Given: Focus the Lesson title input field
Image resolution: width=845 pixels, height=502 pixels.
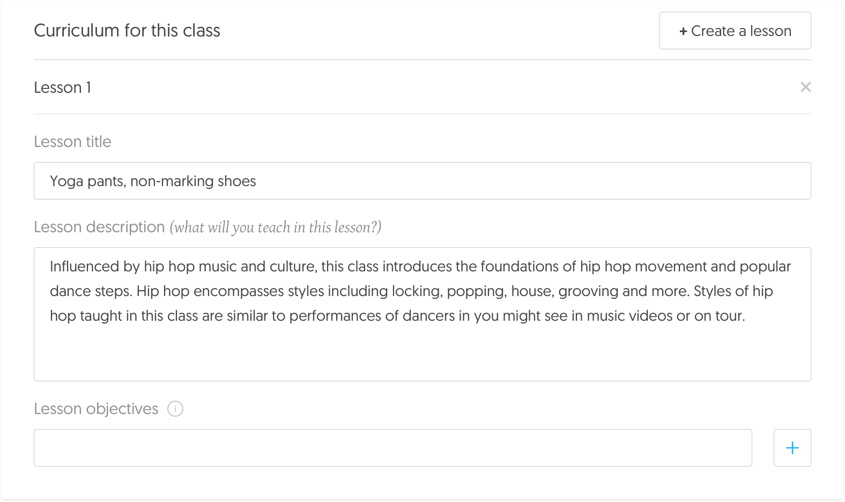Looking at the screenshot, I should click(422, 181).
